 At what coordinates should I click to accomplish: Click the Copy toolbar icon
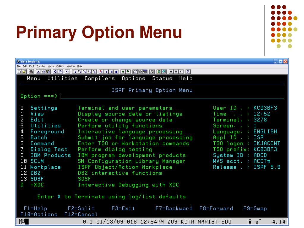pos(43,72)
